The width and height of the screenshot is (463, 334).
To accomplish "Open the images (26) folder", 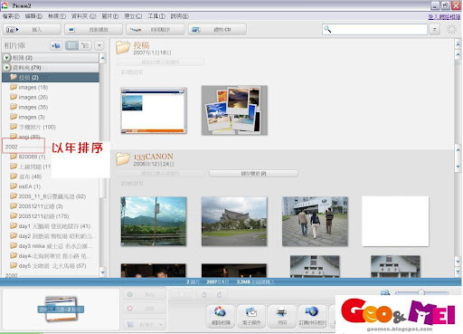I will coord(29,98).
